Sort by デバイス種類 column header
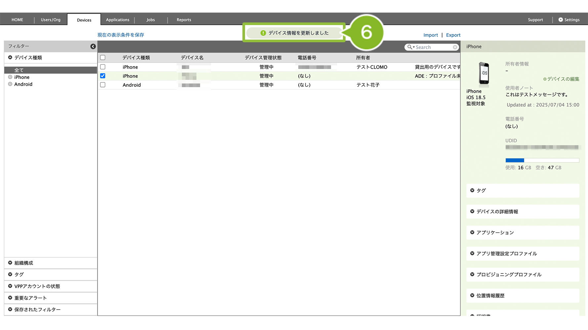Image resolution: width=588 pixels, height=330 pixels. click(x=136, y=58)
